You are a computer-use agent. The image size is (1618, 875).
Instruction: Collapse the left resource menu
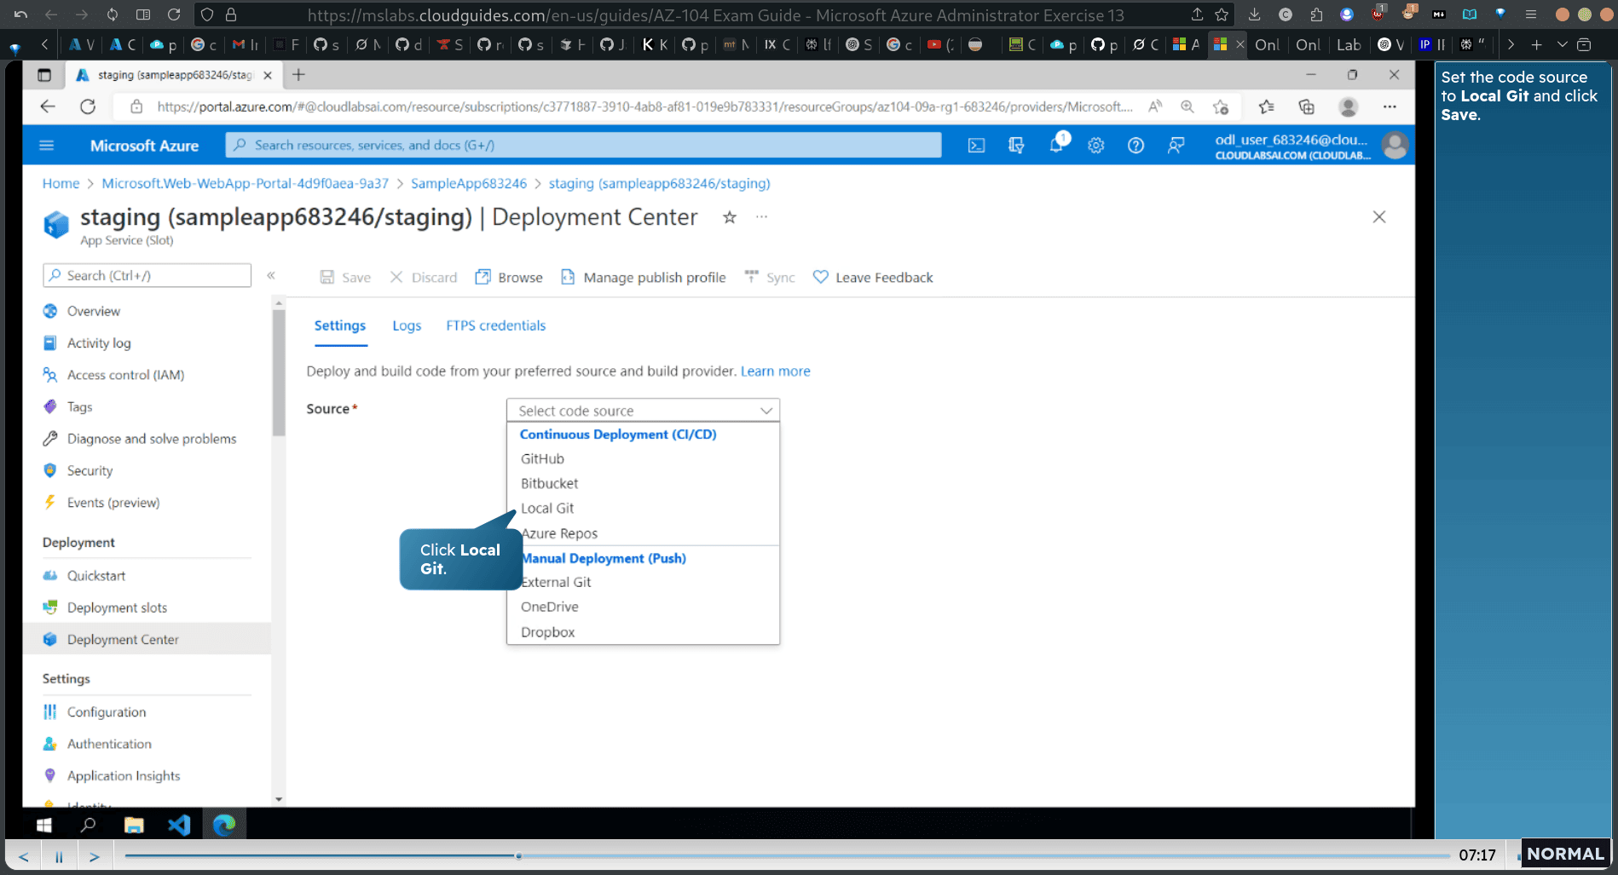pyautogui.click(x=271, y=275)
